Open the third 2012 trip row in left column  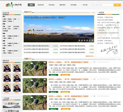[41, 53]
